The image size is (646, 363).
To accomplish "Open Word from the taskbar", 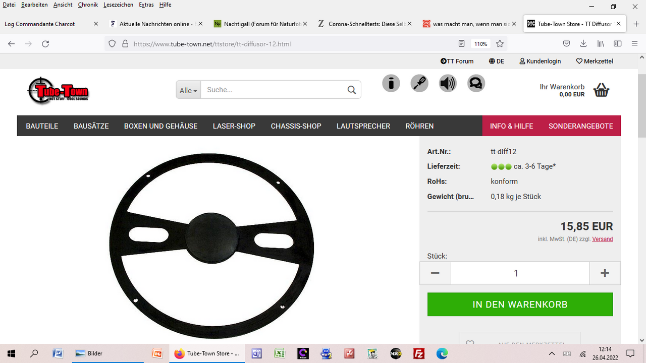I will pos(58,353).
